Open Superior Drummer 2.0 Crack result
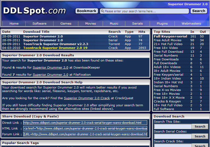This screenshot has width=210, height=147. pos(43,36)
